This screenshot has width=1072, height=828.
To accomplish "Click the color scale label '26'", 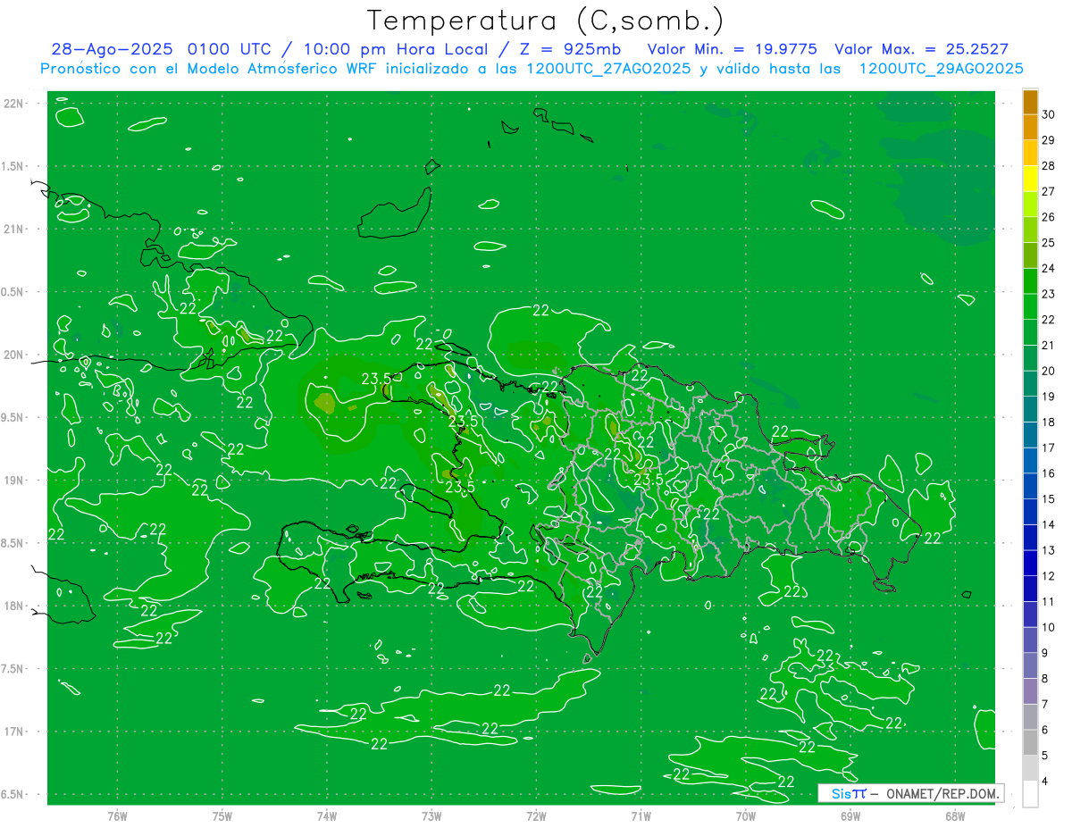I will point(1048,217).
